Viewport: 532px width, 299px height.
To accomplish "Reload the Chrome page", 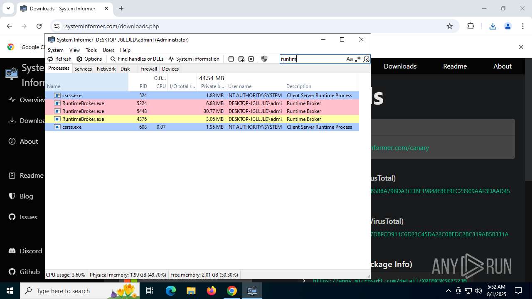I will pos(39,26).
